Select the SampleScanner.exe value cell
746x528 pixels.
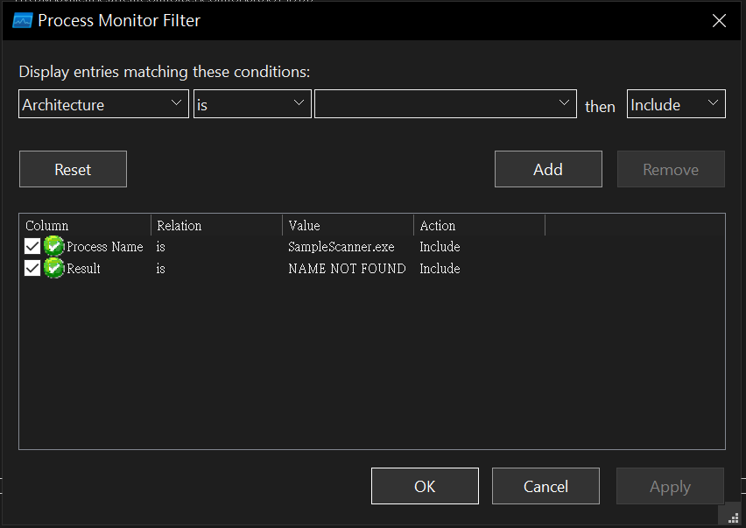point(341,247)
